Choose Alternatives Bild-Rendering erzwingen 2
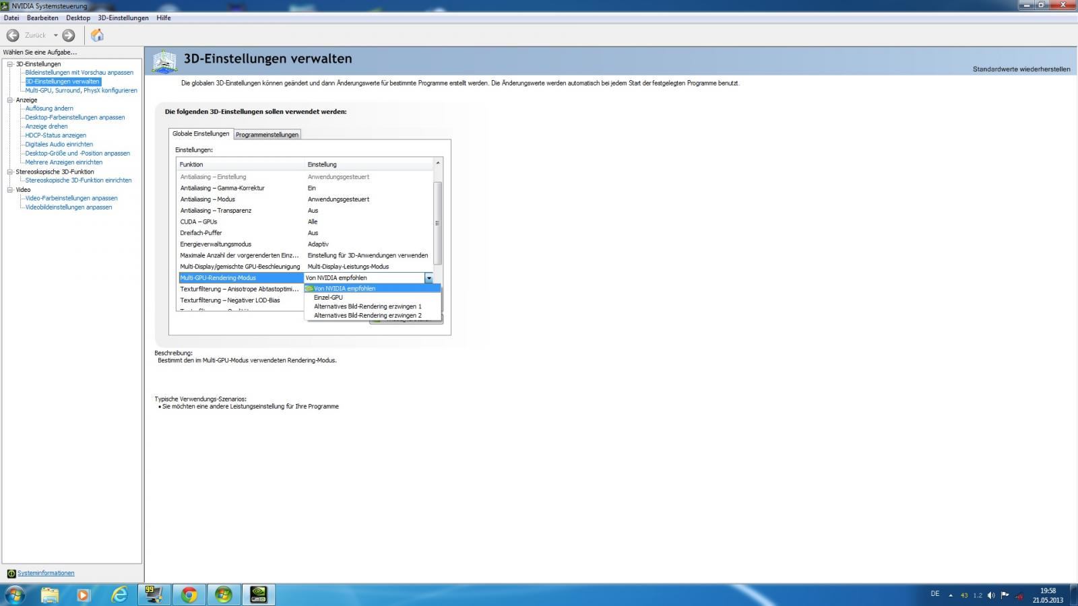Viewport: 1078px width, 606px height. (373, 315)
